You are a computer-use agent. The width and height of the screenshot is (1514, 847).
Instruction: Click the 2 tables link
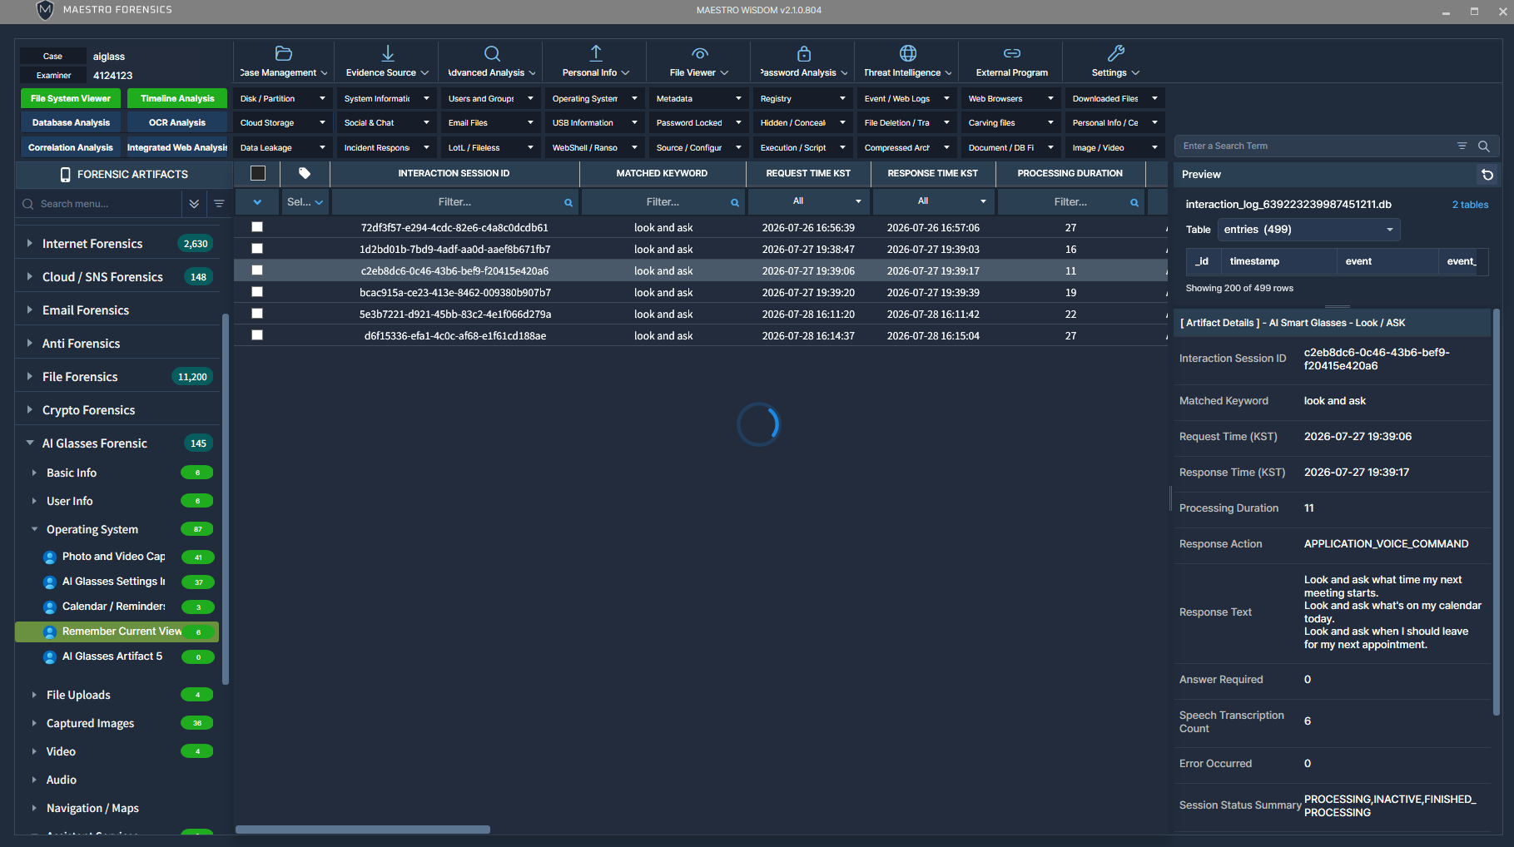(x=1470, y=205)
